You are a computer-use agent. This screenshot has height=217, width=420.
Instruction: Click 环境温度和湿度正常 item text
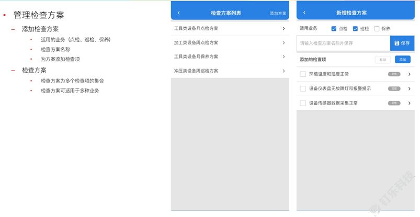329,74
